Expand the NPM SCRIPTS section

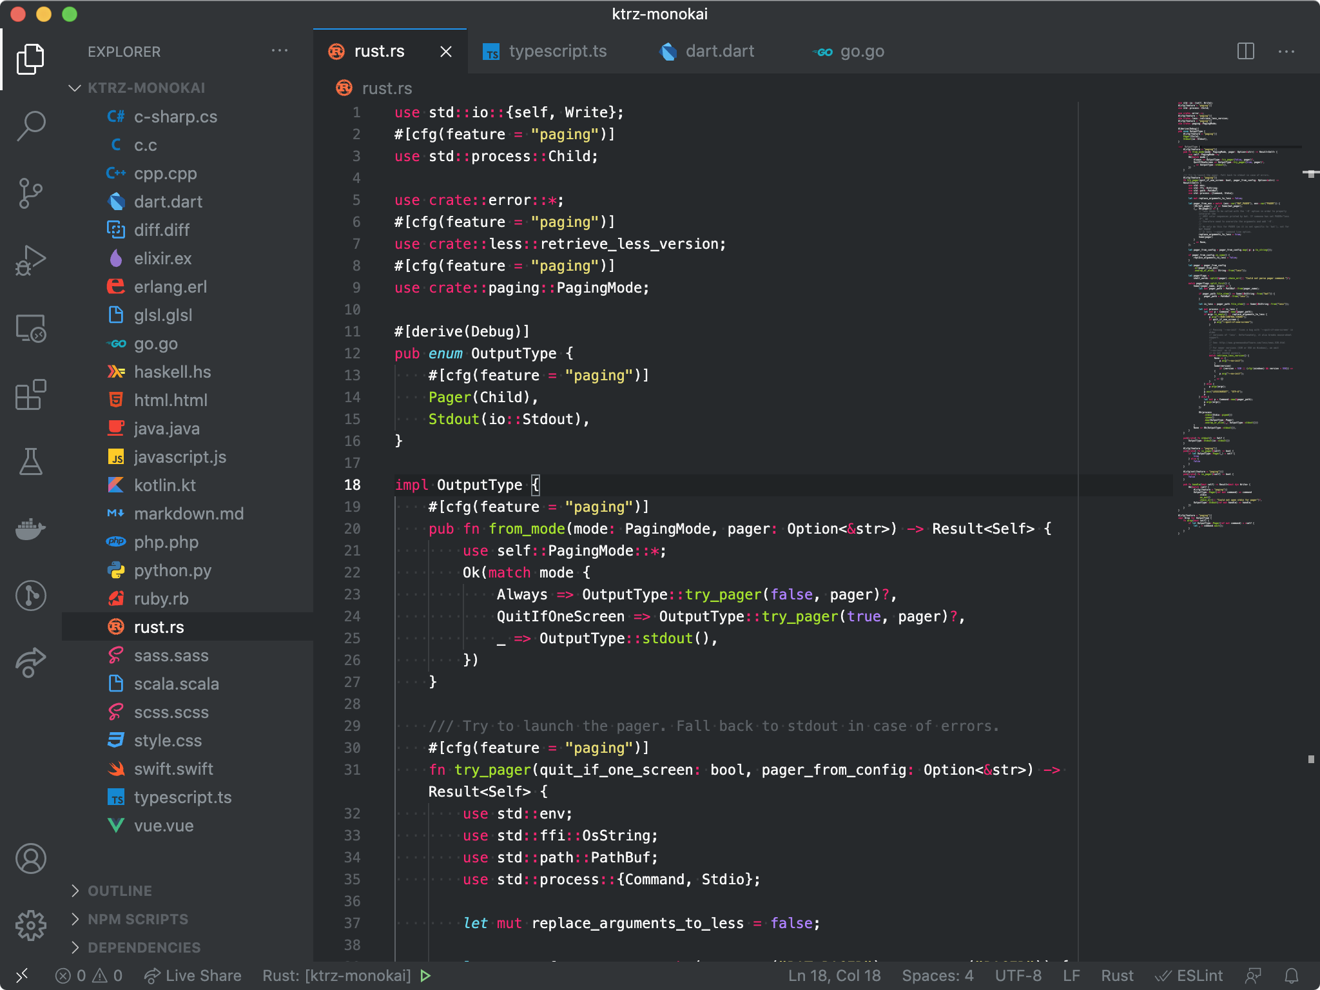click(138, 919)
